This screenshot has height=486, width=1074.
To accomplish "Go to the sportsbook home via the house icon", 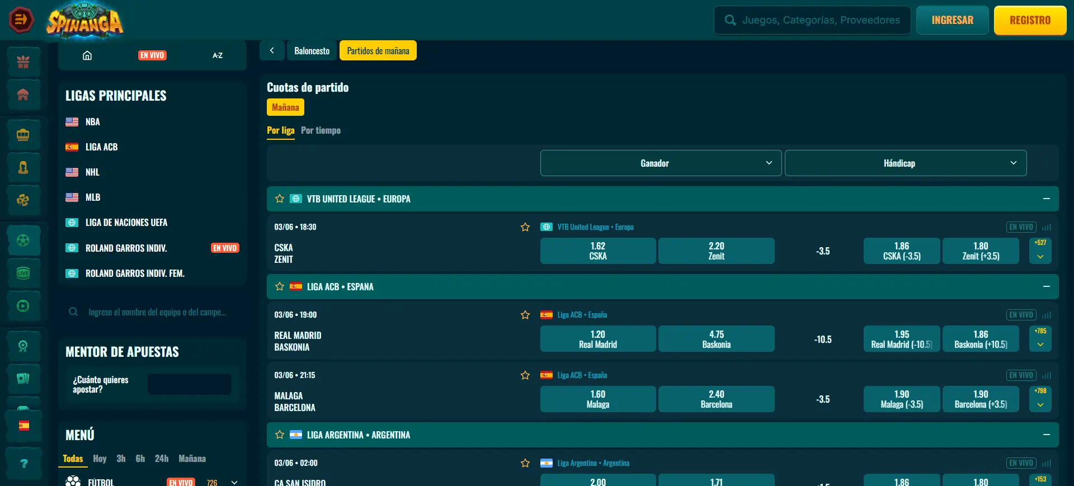I will click(x=87, y=55).
